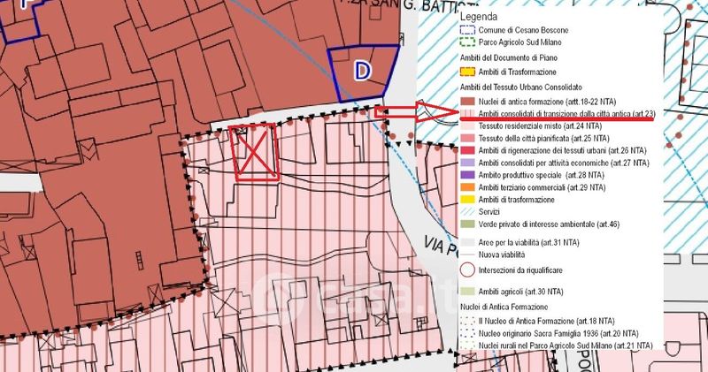Click the Intersezioni da riqualificare circle symbol
Screen dimensions: 708x372
pyautogui.click(x=466, y=270)
